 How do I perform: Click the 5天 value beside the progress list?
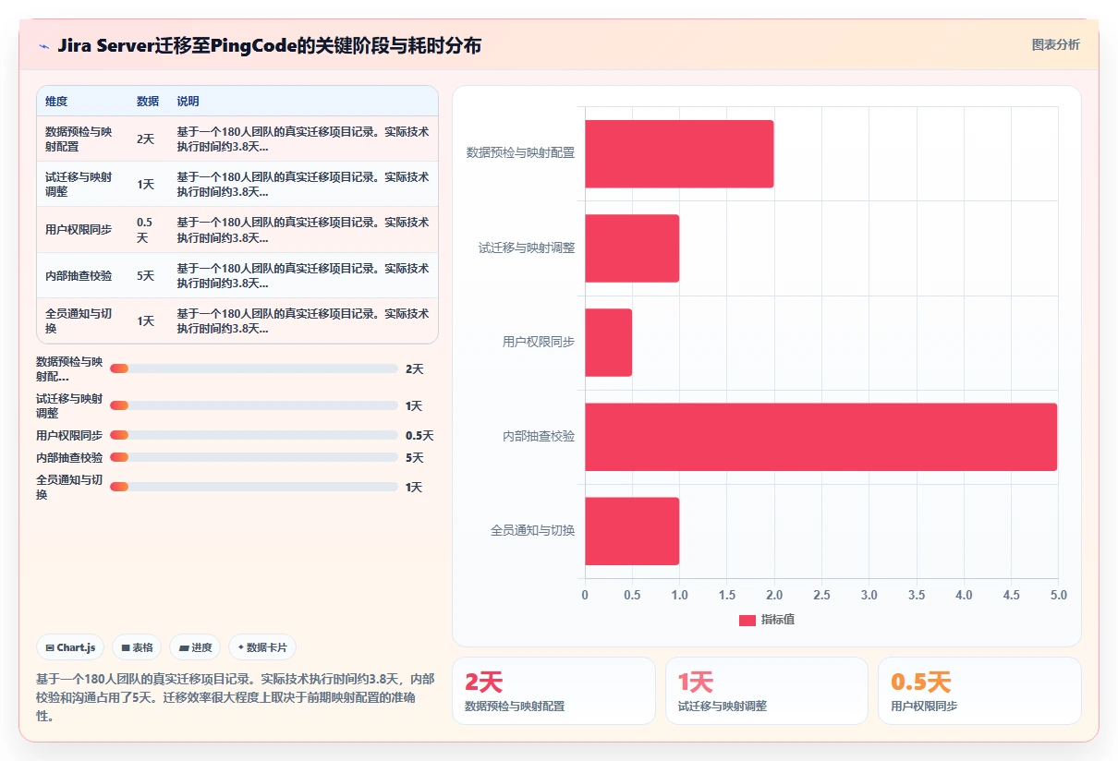point(414,457)
